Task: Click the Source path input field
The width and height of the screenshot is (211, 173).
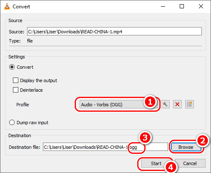Action: point(114,31)
